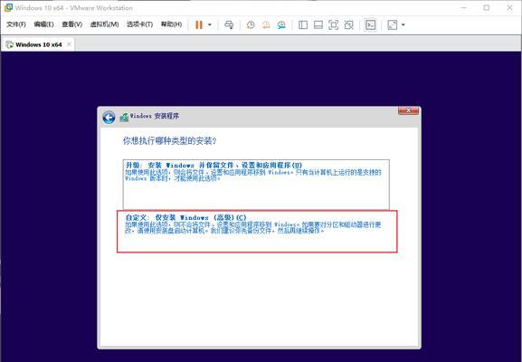
Task: Open the 选项卡(T) menu
Action: click(x=139, y=24)
